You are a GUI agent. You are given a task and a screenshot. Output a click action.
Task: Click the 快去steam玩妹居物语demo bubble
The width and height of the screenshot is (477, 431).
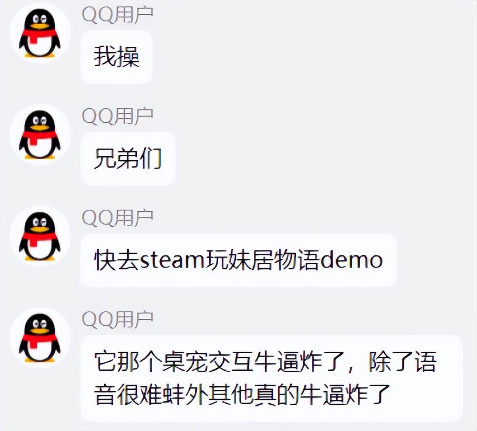pos(238,260)
